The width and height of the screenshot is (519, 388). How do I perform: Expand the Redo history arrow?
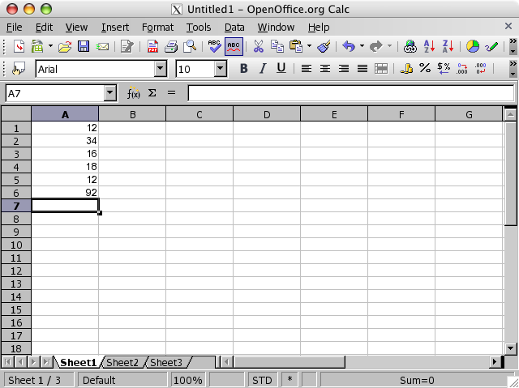[x=389, y=46]
